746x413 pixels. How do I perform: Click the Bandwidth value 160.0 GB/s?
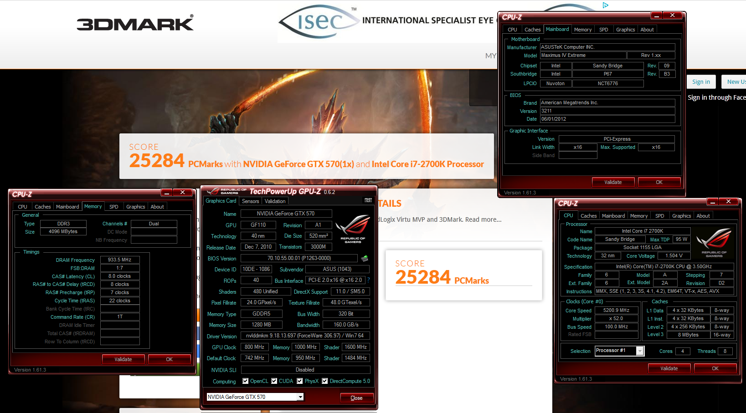click(346, 325)
